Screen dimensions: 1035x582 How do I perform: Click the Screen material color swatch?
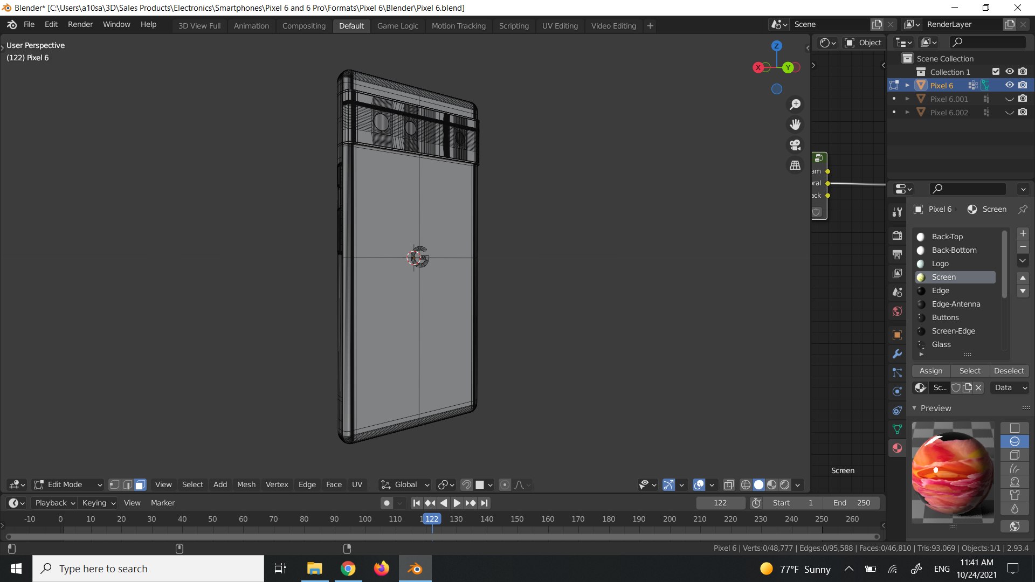tap(921, 277)
